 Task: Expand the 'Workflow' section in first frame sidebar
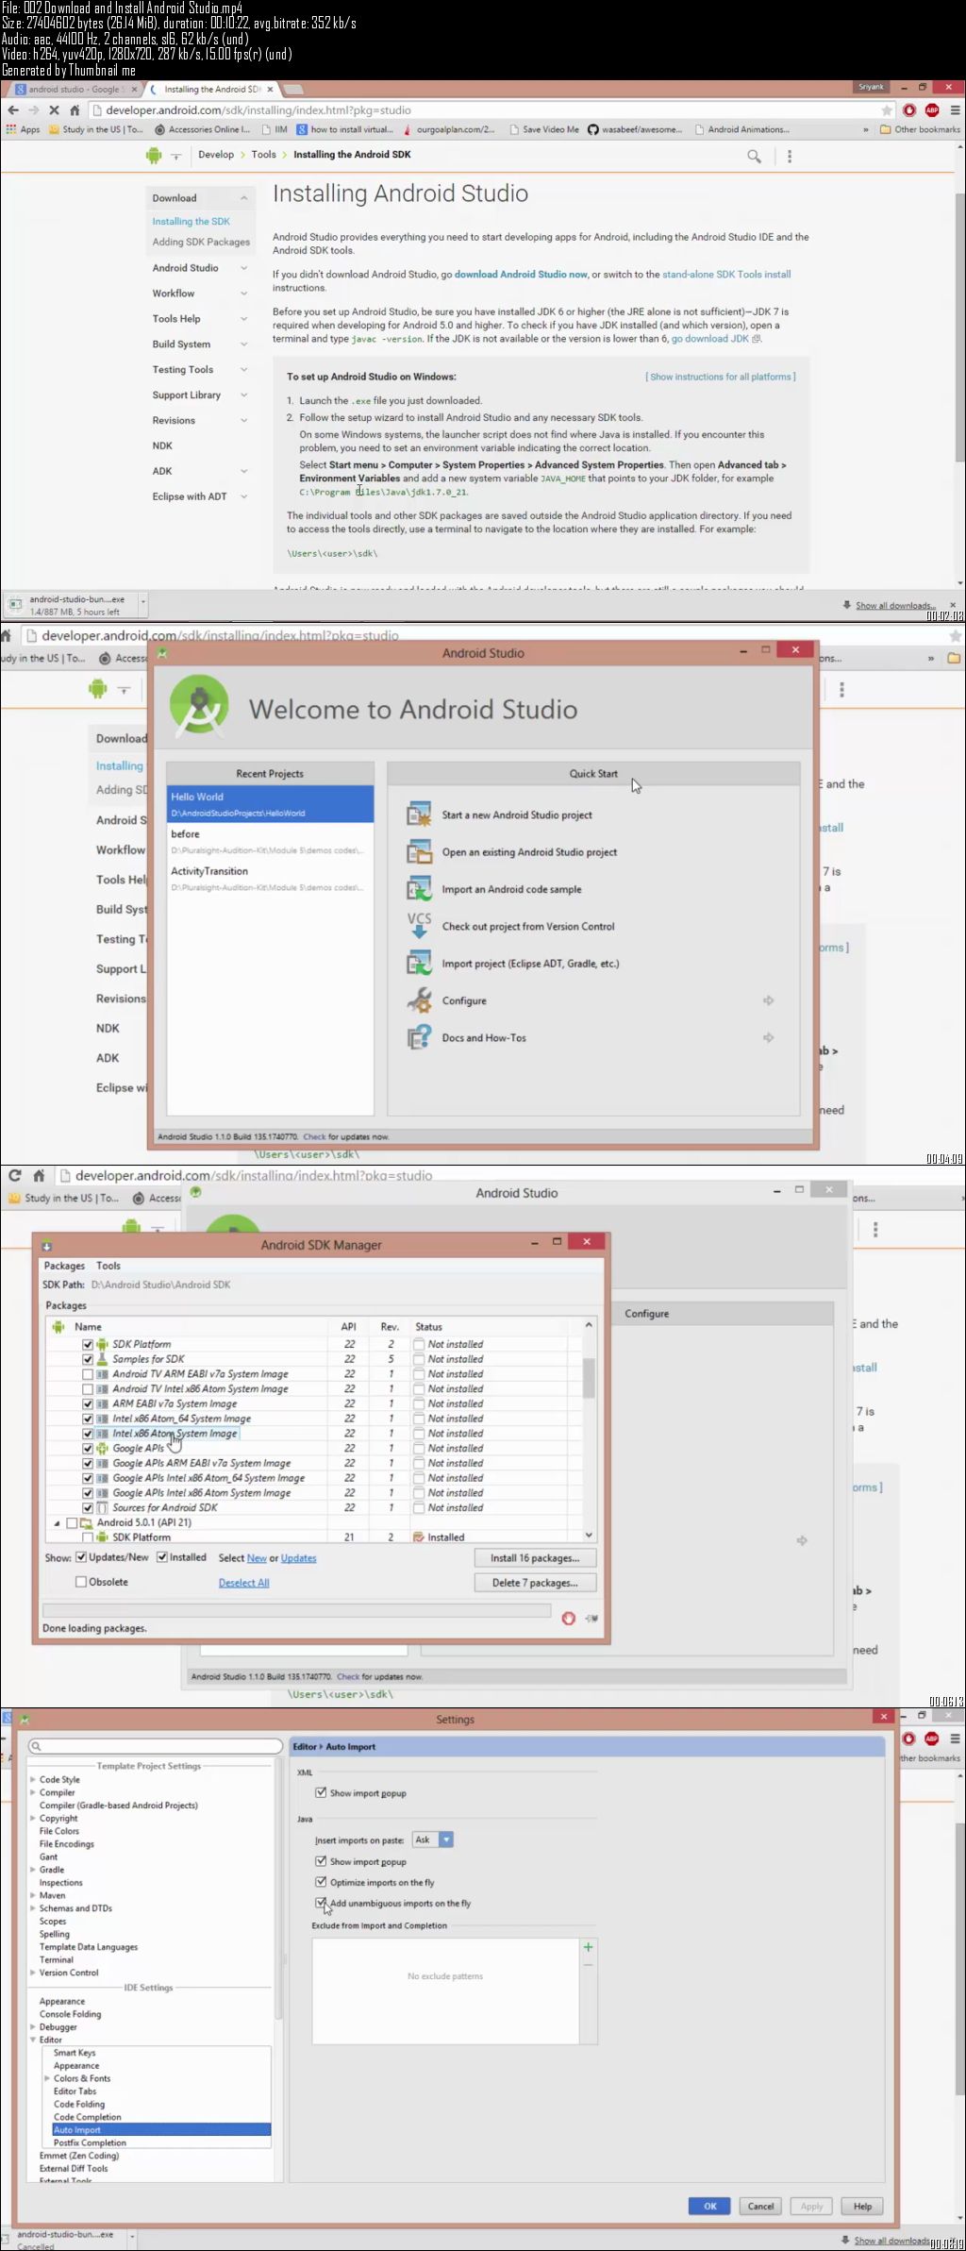pyautogui.click(x=244, y=294)
